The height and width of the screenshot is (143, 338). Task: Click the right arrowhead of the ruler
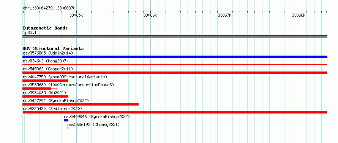coord(326,12)
